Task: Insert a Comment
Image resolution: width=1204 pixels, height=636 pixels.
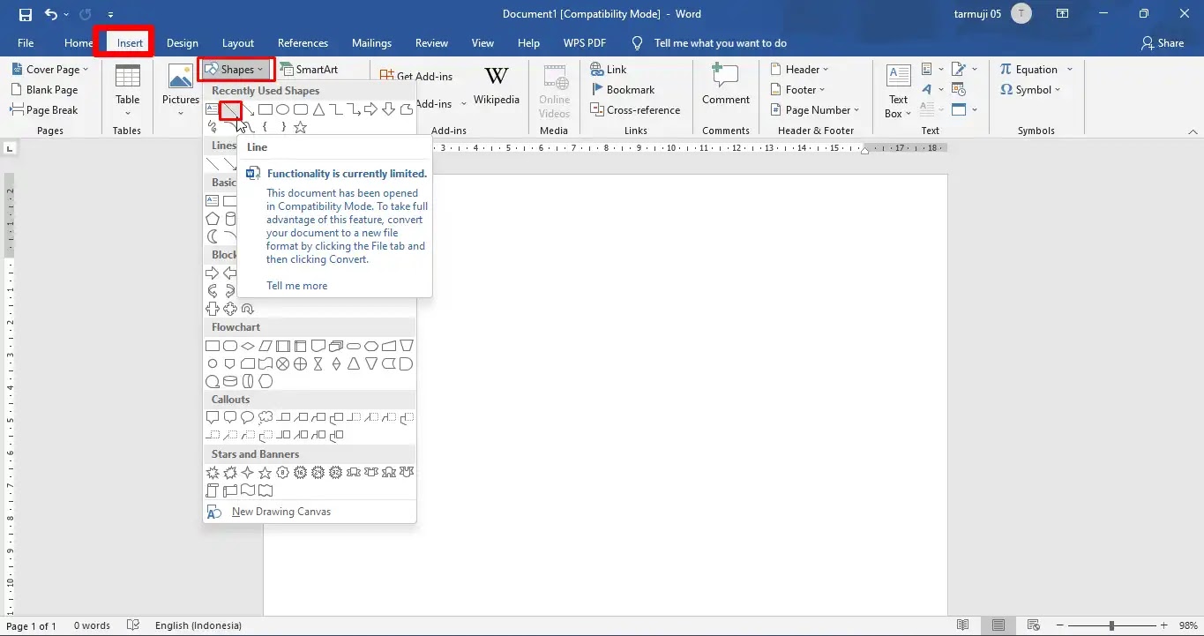Action: pos(726,85)
